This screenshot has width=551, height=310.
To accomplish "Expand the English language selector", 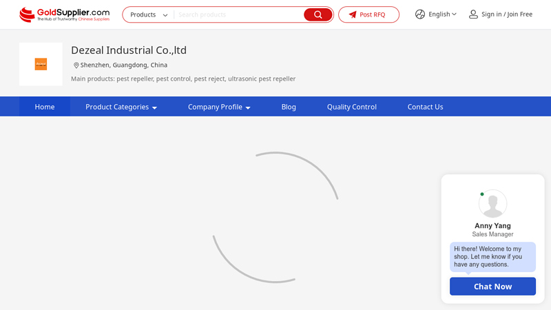I will tap(442, 14).
